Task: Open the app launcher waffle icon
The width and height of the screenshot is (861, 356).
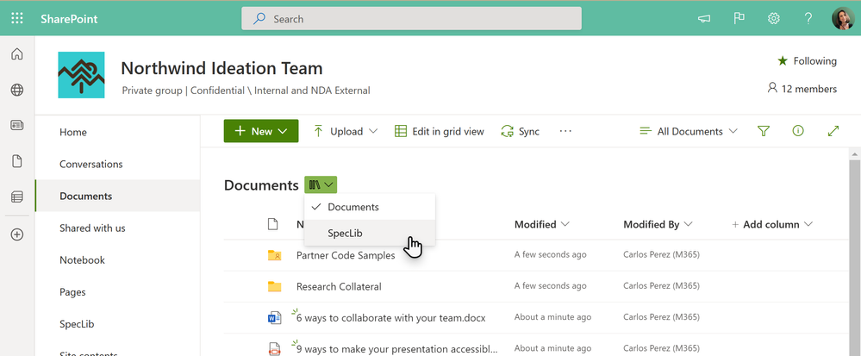Action: click(x=17, y=19)
